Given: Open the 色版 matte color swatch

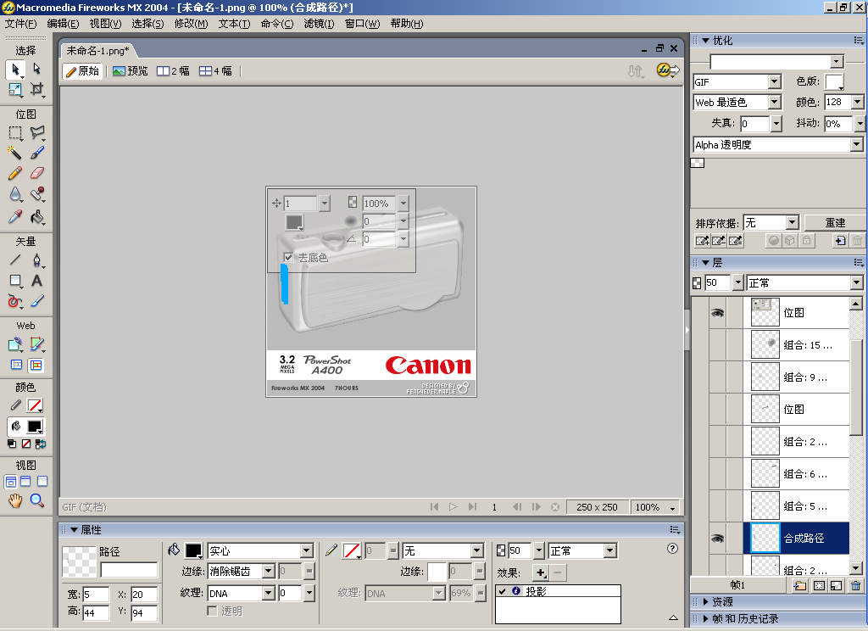Looking at the screenshot, I should (834, 82).
